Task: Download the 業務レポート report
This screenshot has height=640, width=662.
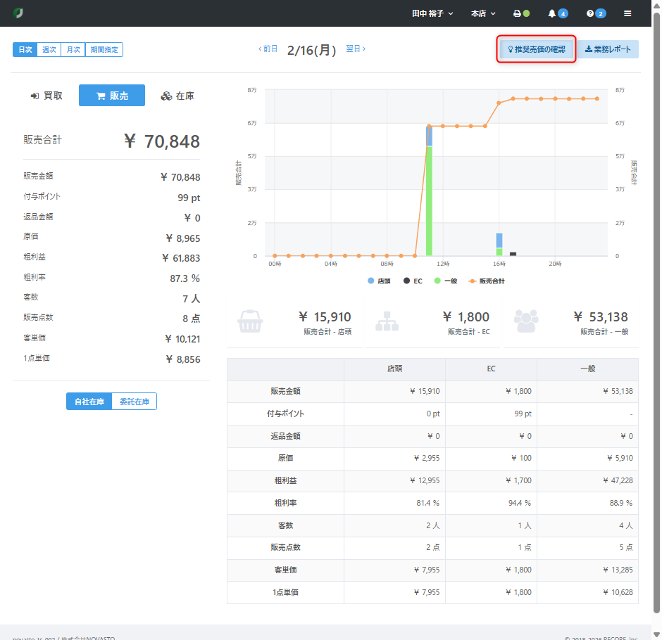Action: [608, 49]
